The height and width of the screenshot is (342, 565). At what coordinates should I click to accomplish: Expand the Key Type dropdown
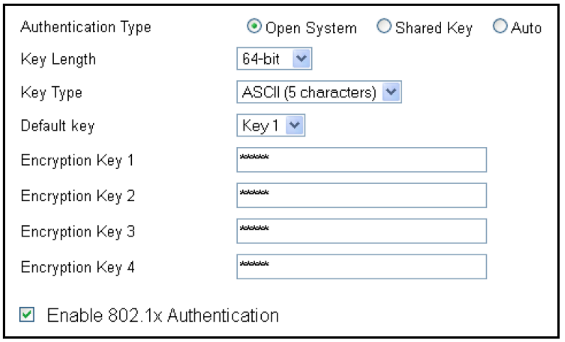(x=319, y=93)
